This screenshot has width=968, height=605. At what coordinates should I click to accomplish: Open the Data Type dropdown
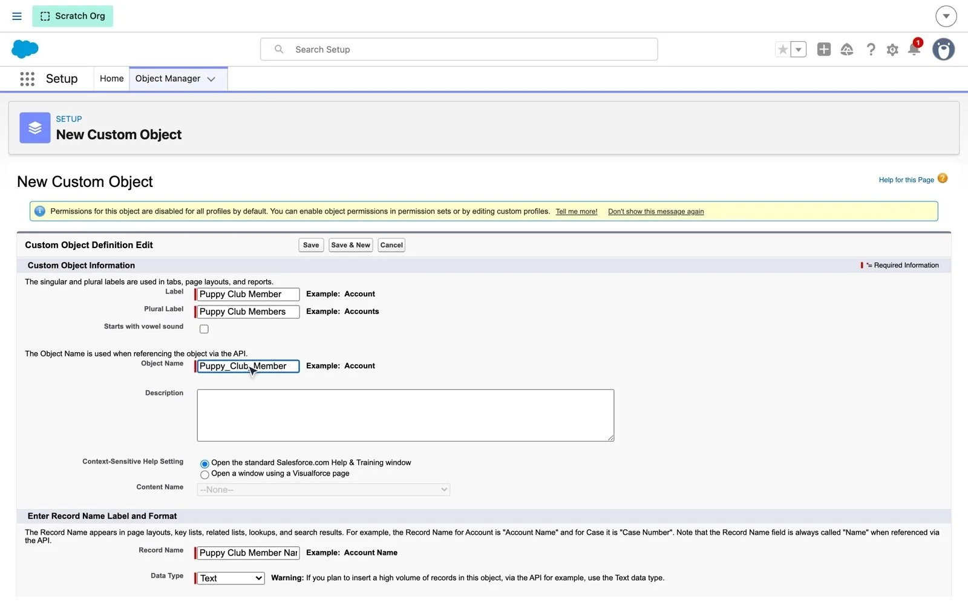[231, 578]
